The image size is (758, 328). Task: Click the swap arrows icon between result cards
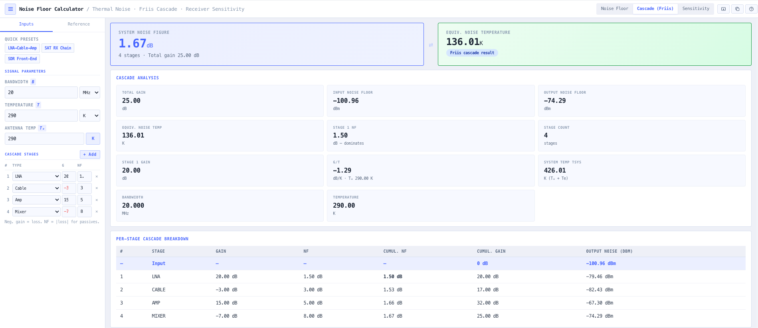[431, 45]
